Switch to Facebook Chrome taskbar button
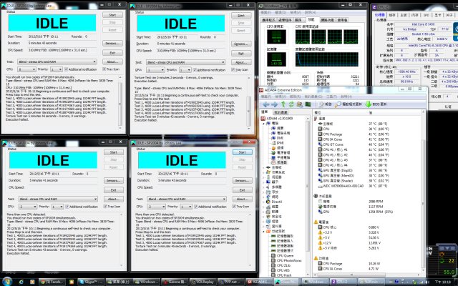The width and height of the screenshot is (458, 286). (x=51, y=282)
